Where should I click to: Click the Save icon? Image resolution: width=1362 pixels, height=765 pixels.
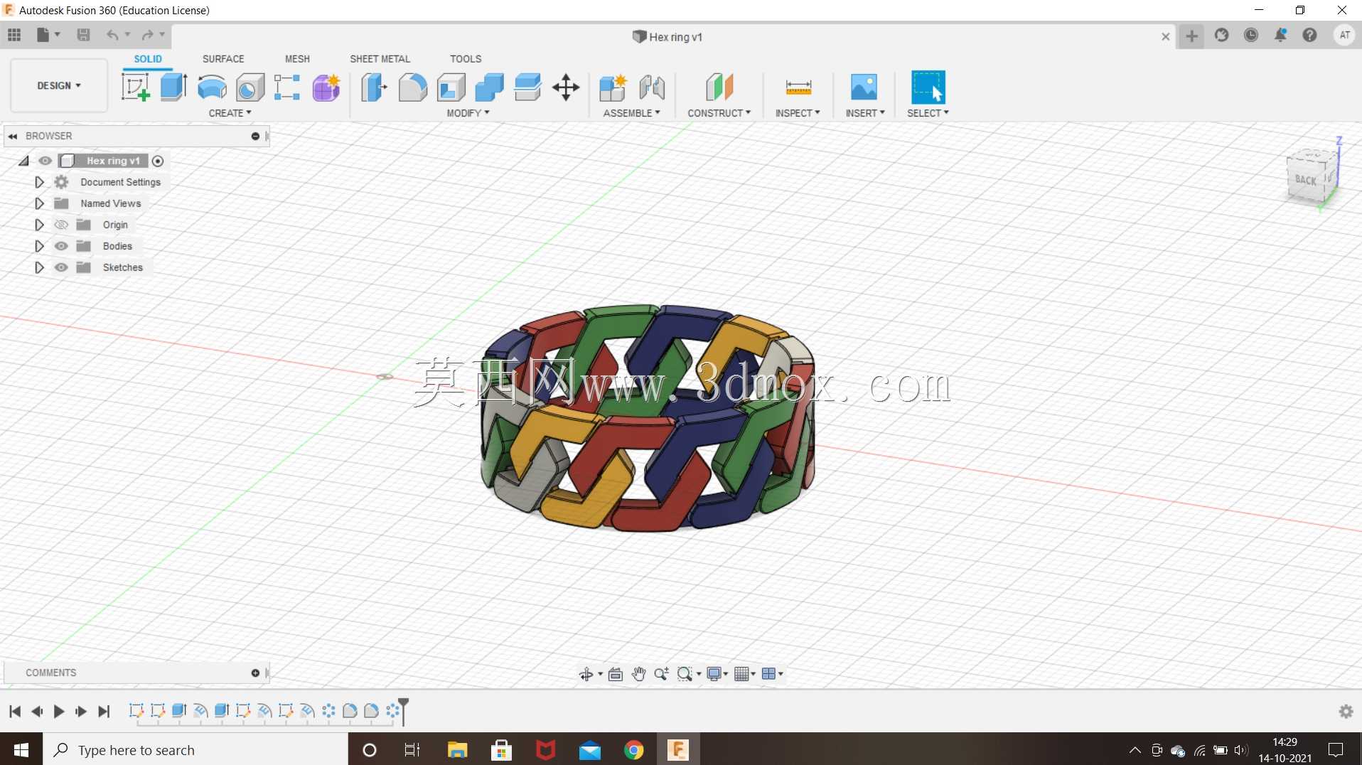(83, 35)
